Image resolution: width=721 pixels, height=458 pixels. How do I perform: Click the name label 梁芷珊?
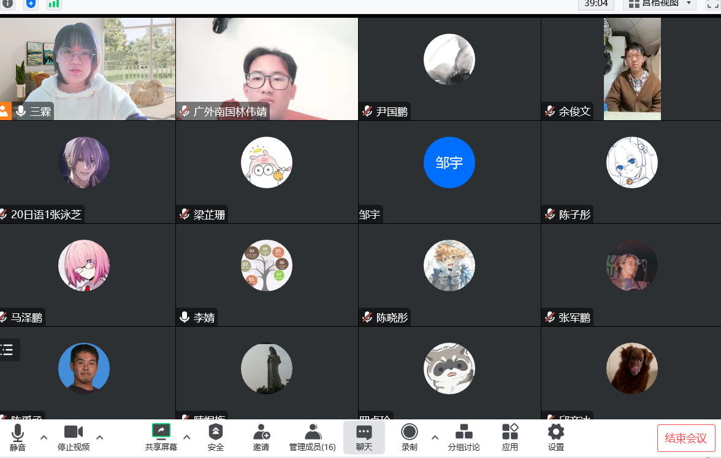point(209,215)
